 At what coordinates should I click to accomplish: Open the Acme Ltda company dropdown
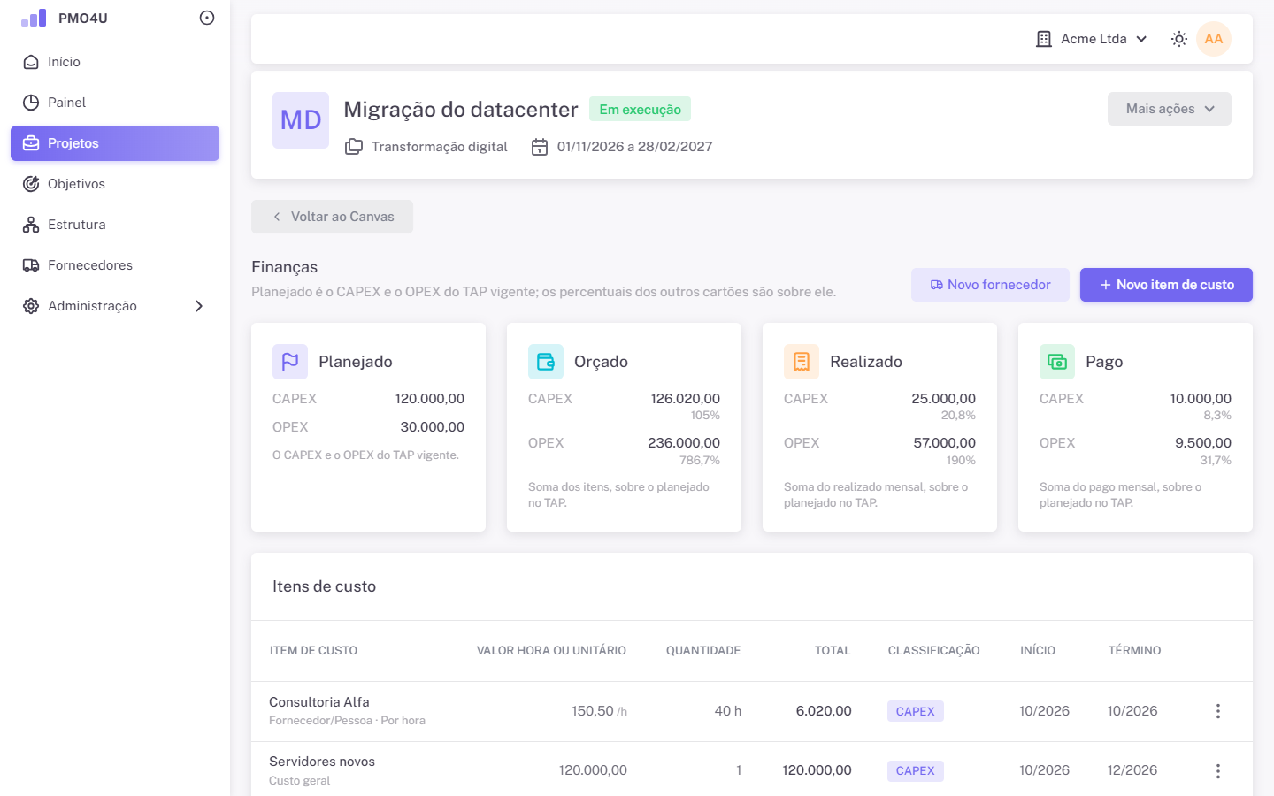(x=1093, y=39)
